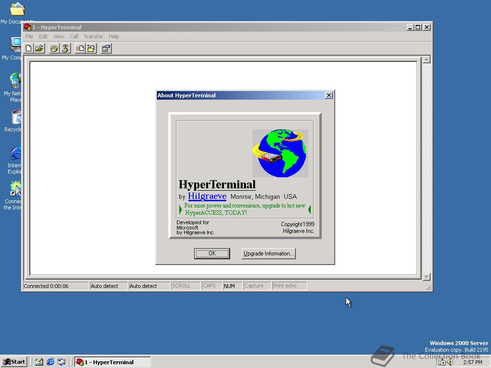491x368 pixels.
Task: Click the Capture status bar entry
Action: click(x=257, y=286)
